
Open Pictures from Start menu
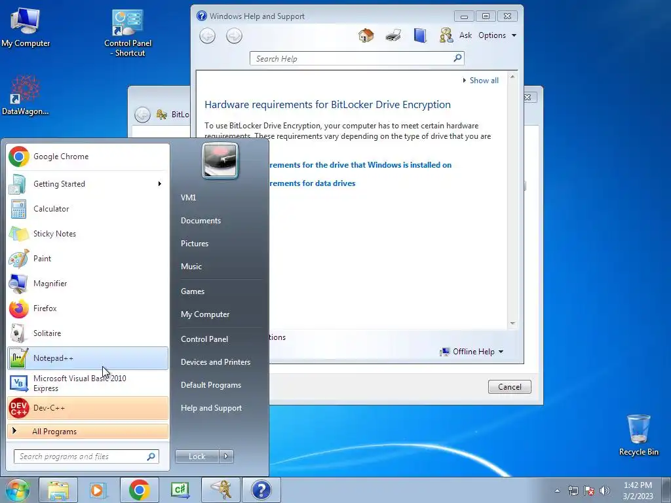(195, 244)
